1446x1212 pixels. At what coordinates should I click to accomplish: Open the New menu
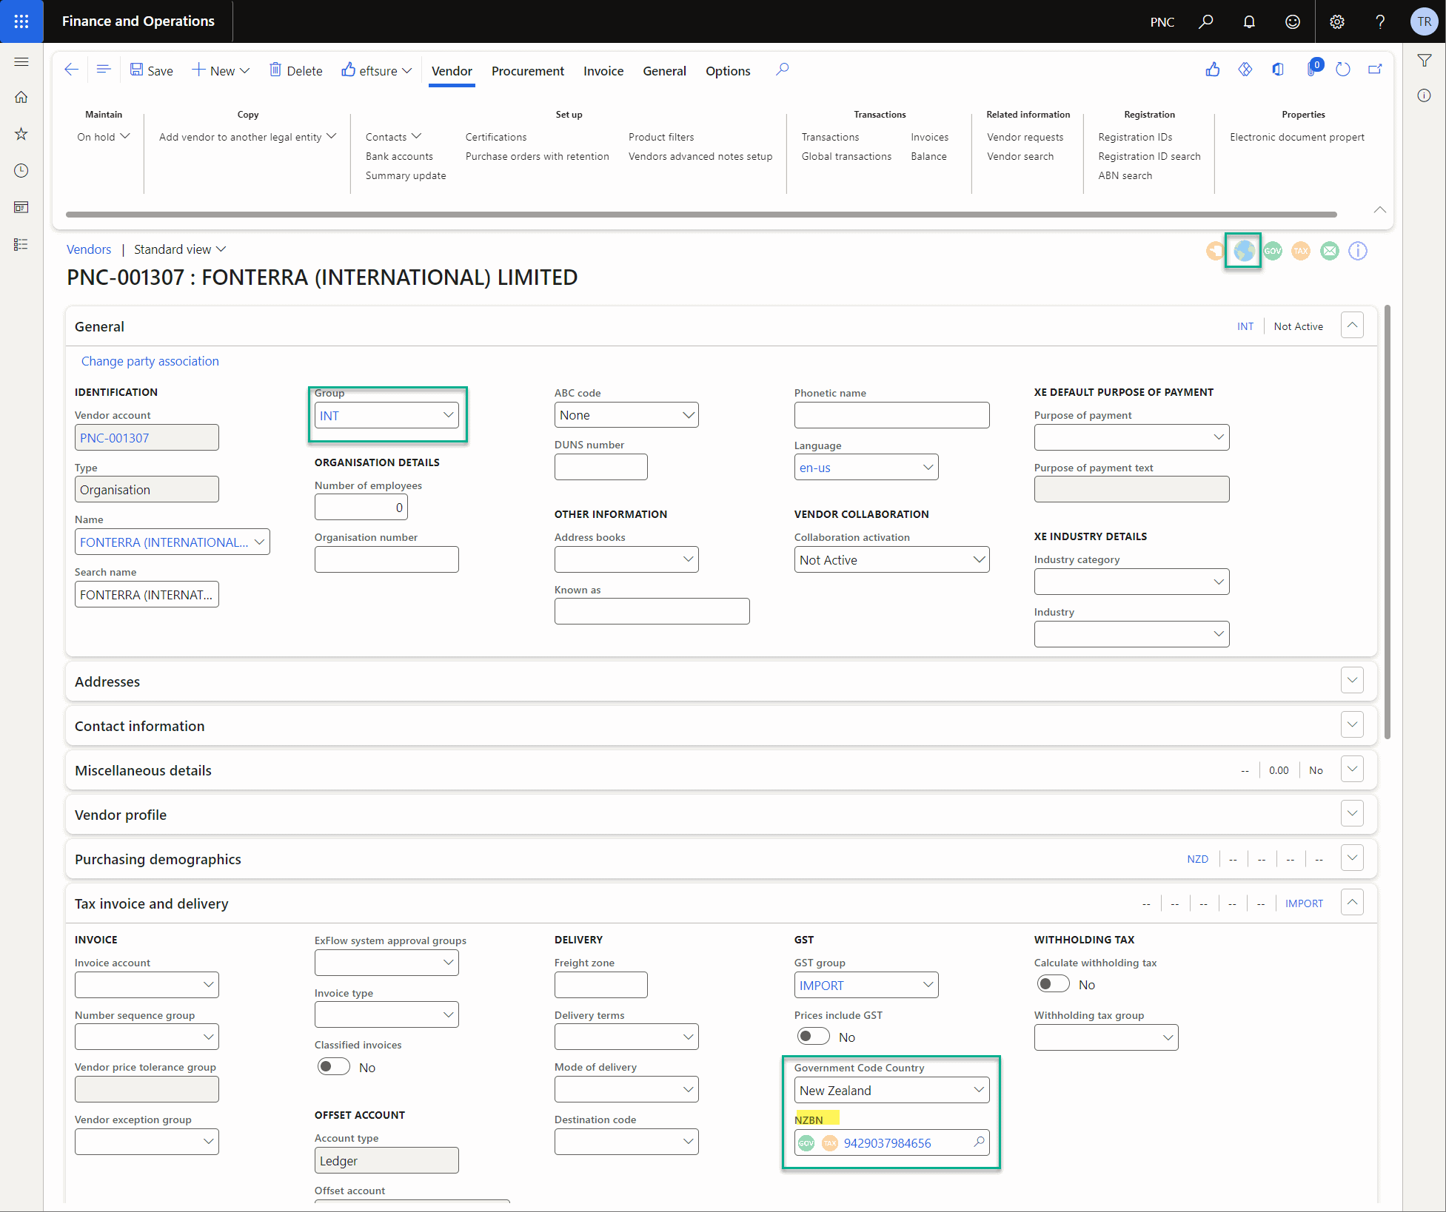pyautogui.click(x=221, y=70)
